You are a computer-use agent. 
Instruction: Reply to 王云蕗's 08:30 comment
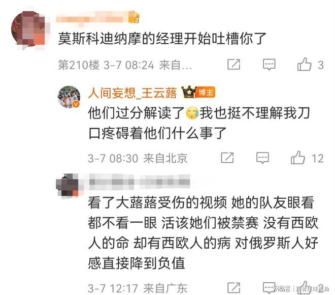(262, 158)
